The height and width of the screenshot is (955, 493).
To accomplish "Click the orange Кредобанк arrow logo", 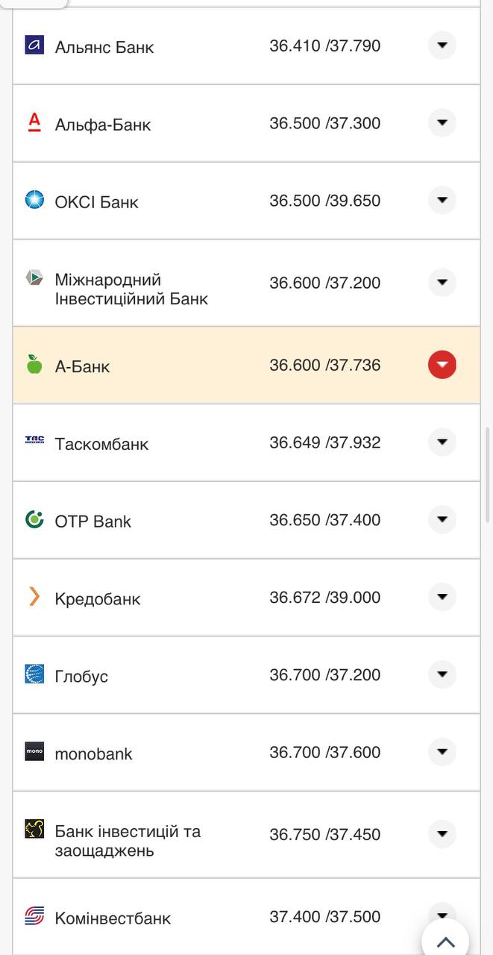I will pyautogui.click(x=33, y=597).
